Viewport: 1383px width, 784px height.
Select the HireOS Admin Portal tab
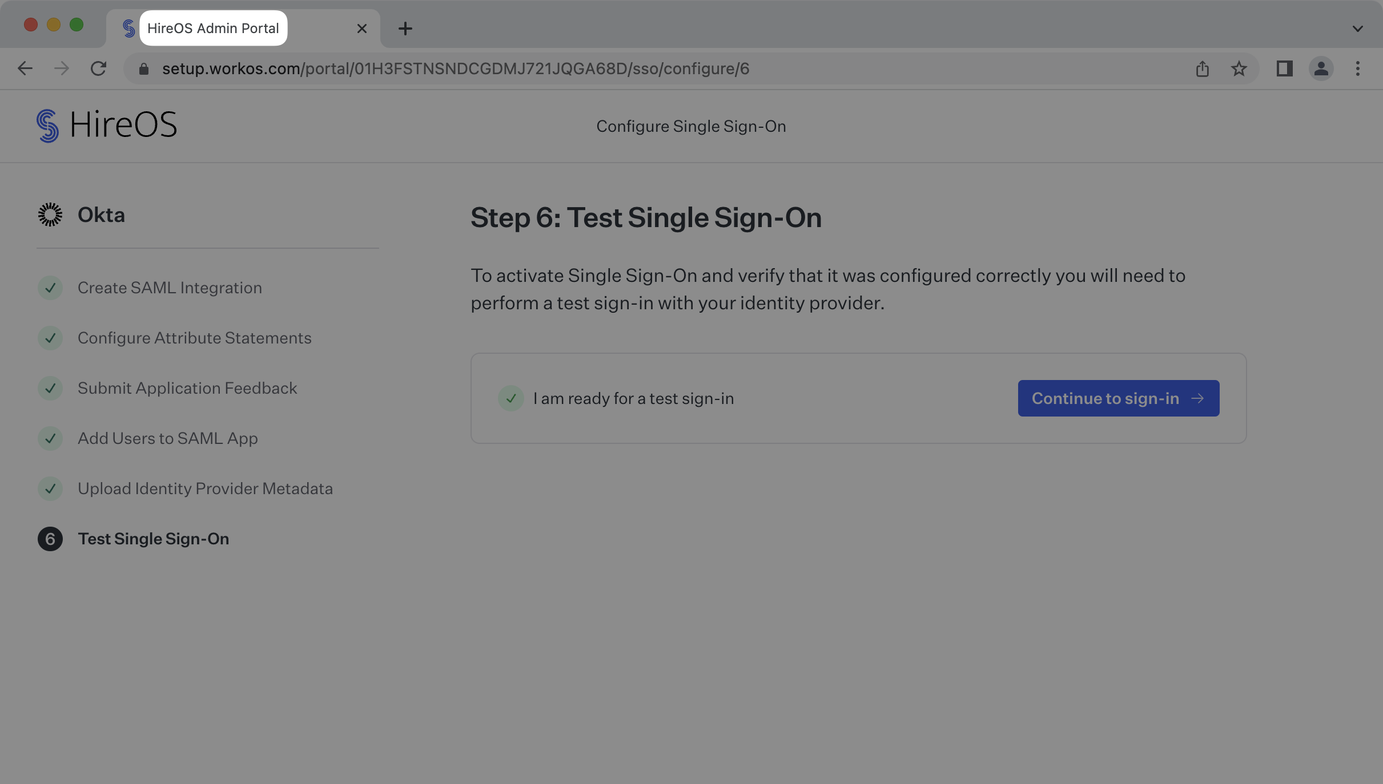(213, 28)
